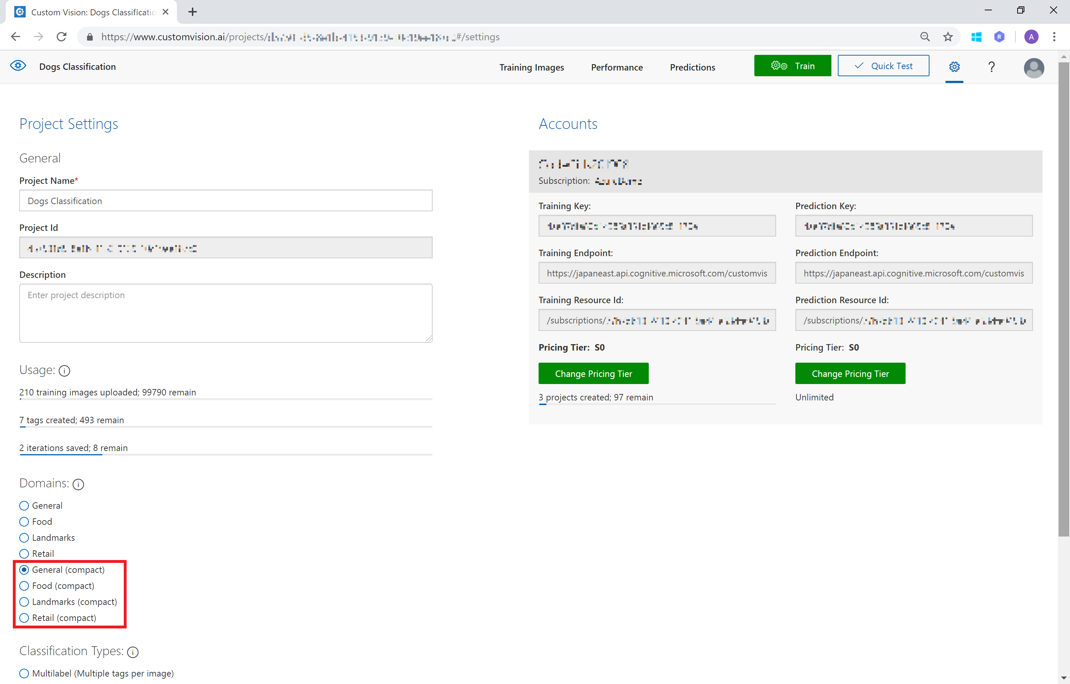The height and width of the screenshot is (684, 1070).
Task: Open help with the question mark icon
Action: (991, 67)
